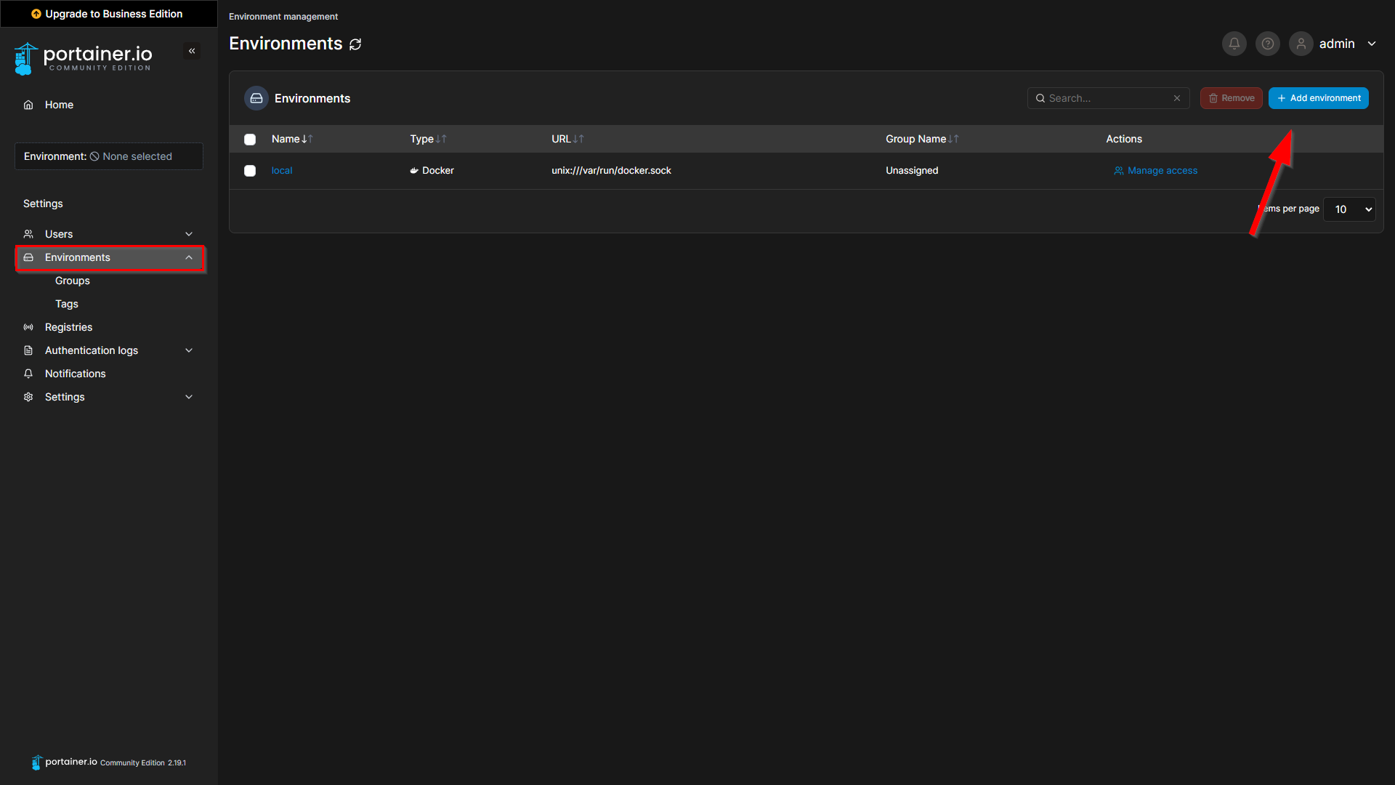Expand Authentication logs submenu chevron
1395x785 pixels.
[189, 350]
